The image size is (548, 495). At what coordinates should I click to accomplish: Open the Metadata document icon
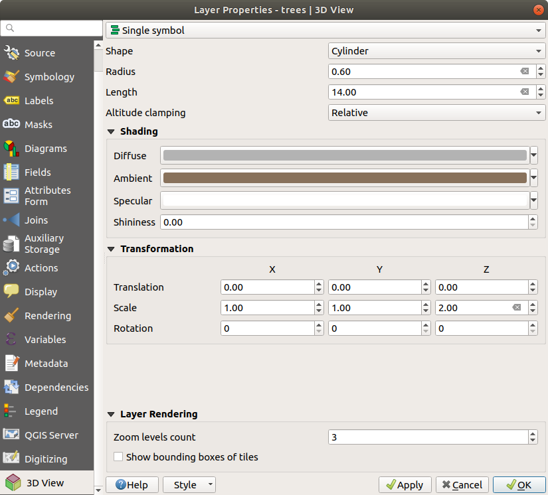click(x=11, y=364)
